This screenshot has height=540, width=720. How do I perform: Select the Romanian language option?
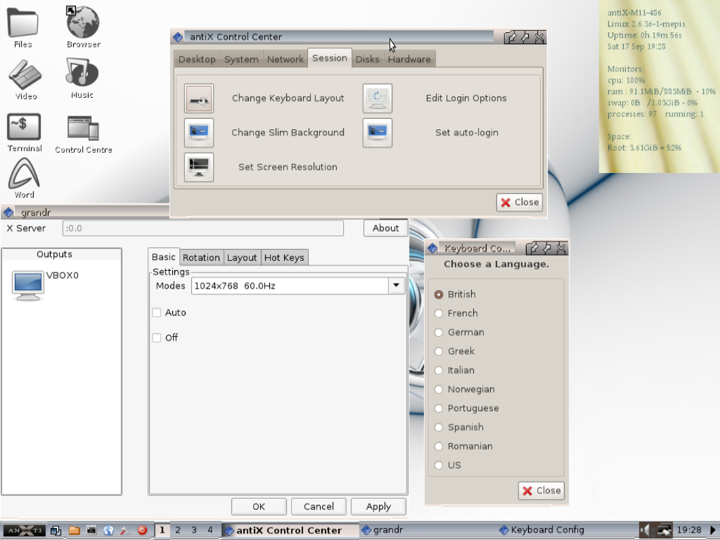pos(439,446)
